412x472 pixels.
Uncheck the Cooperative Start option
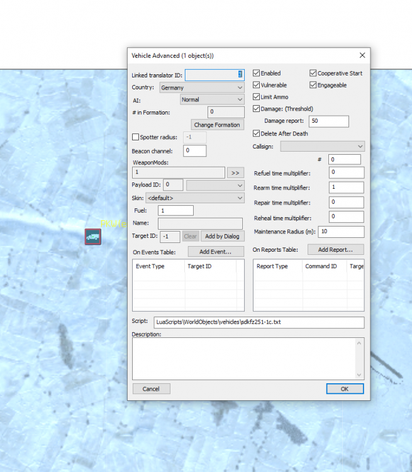pos(313,74)
